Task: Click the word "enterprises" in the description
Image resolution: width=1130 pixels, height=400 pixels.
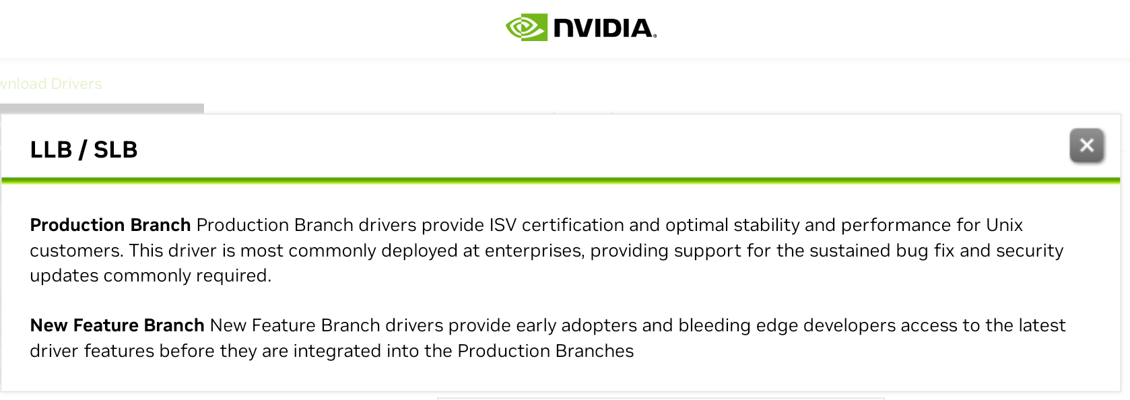Action: click(x=533, y=251)
